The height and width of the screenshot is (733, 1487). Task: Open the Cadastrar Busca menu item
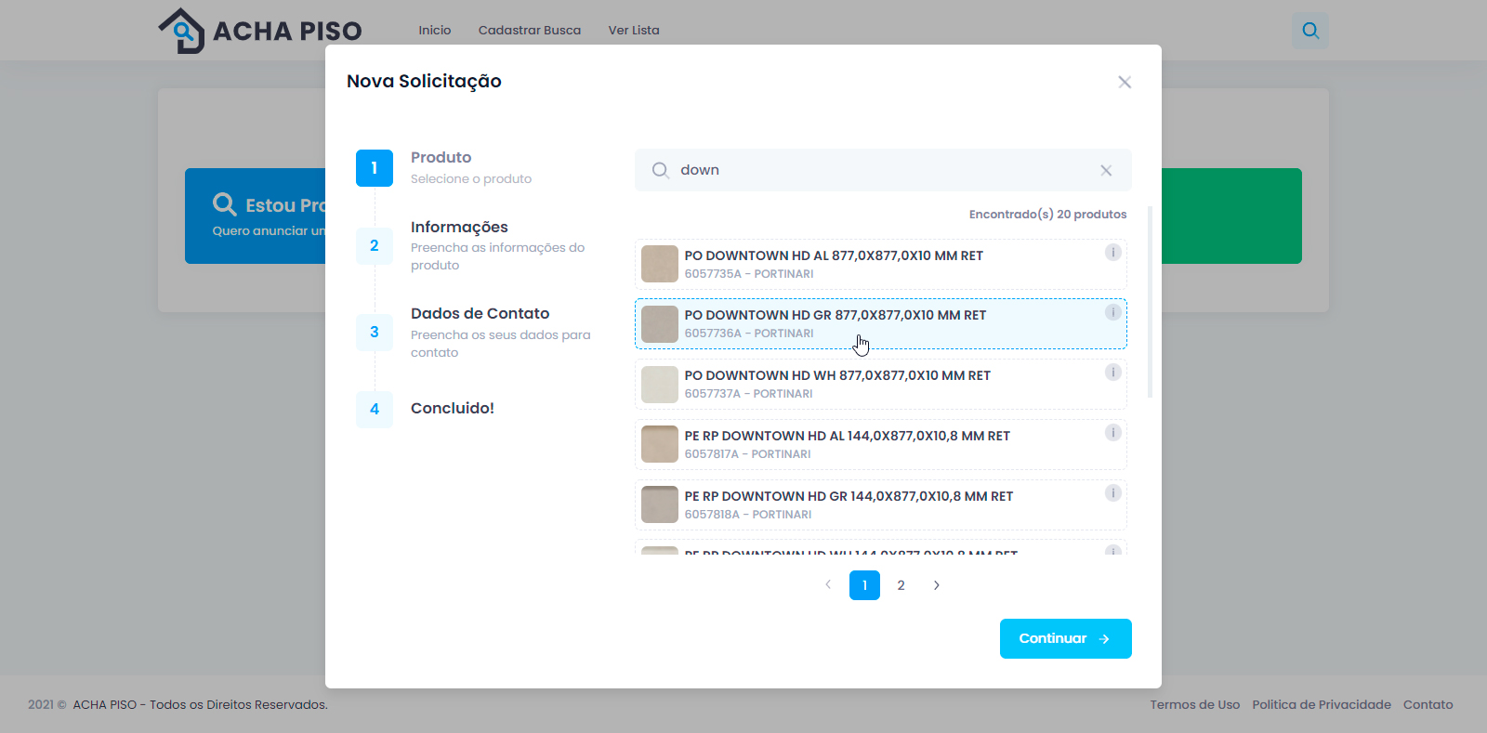(530, 31)
